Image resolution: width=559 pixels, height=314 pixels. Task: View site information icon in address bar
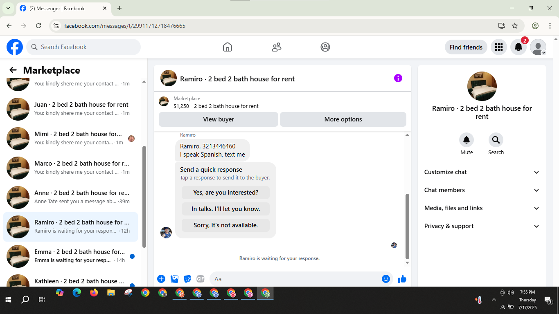tap(56, 26)
